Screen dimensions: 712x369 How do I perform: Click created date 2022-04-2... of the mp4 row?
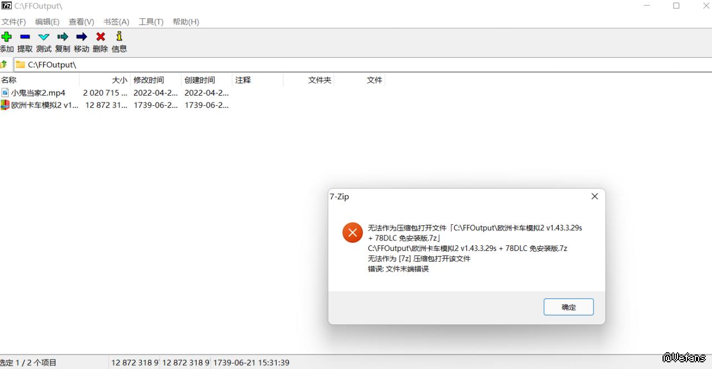(207, 93)
